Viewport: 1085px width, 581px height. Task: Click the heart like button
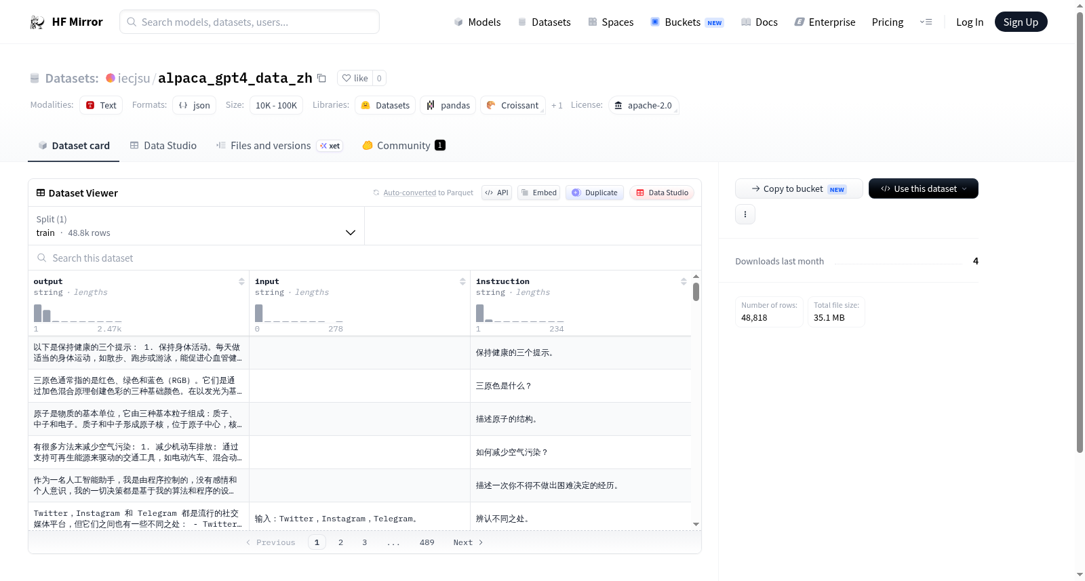pos(355,78)
